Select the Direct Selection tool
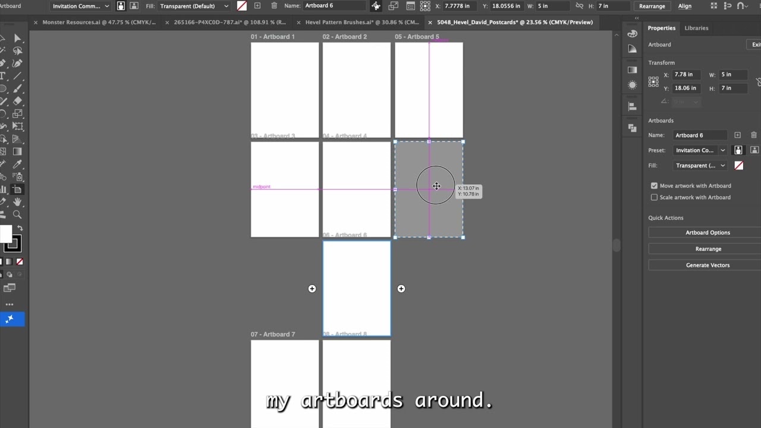This screenshot has width=761, height=428. click(x=17, y=39)
